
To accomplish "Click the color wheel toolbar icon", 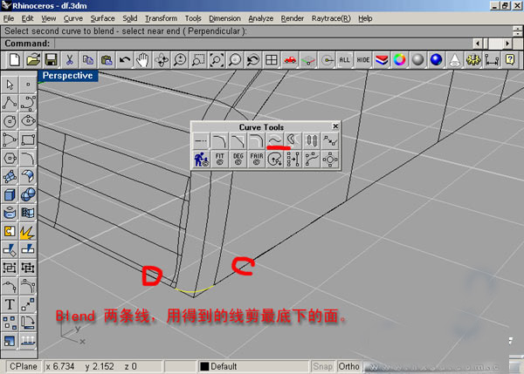I will 400,59.
